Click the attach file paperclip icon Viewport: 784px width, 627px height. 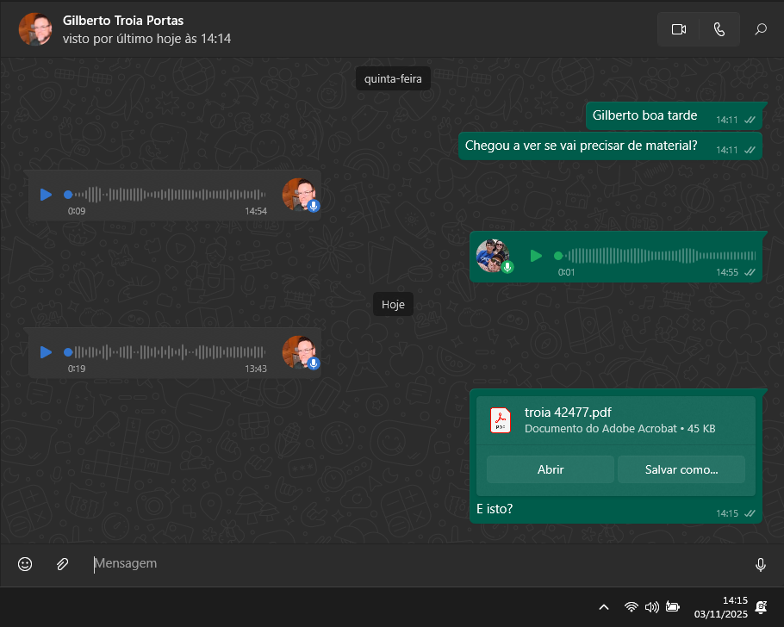click(x=62, y=564)
